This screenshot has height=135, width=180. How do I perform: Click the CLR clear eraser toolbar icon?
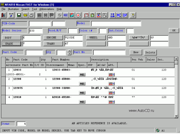click(x=11, y=15)
